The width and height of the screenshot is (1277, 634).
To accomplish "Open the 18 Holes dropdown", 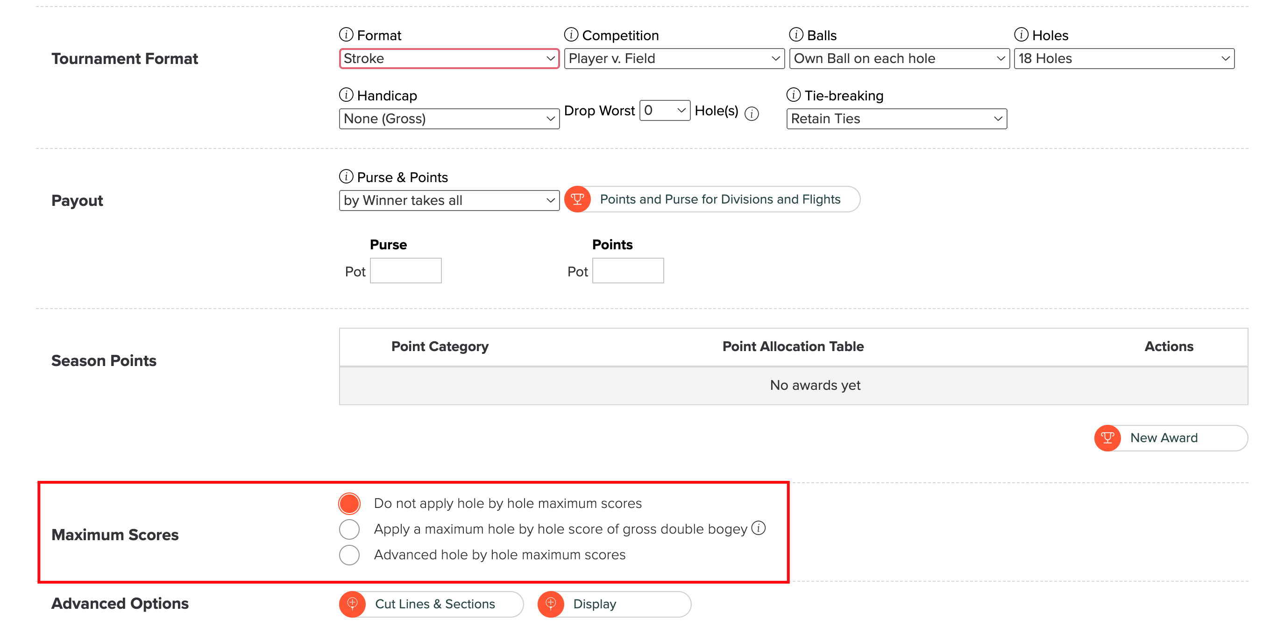I will pos(1124,58).
